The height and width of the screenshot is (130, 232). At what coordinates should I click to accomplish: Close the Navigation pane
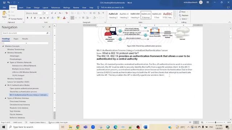click(49, 27)
